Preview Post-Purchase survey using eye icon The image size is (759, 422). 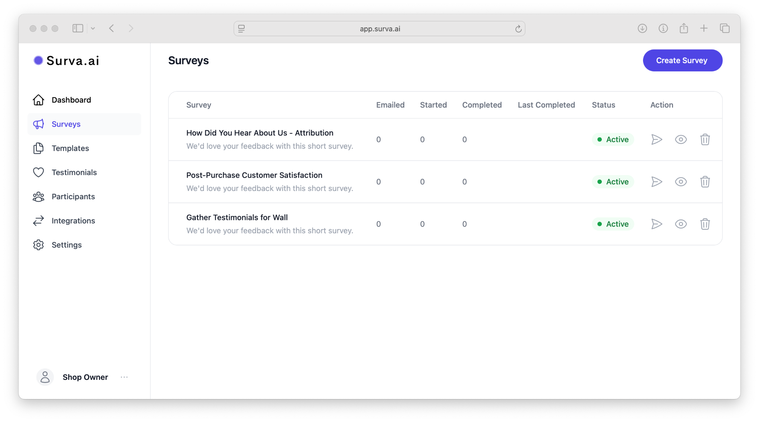[x=680, y=182]
